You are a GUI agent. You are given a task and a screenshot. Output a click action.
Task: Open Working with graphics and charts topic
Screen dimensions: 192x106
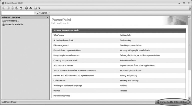pos(135,50)
